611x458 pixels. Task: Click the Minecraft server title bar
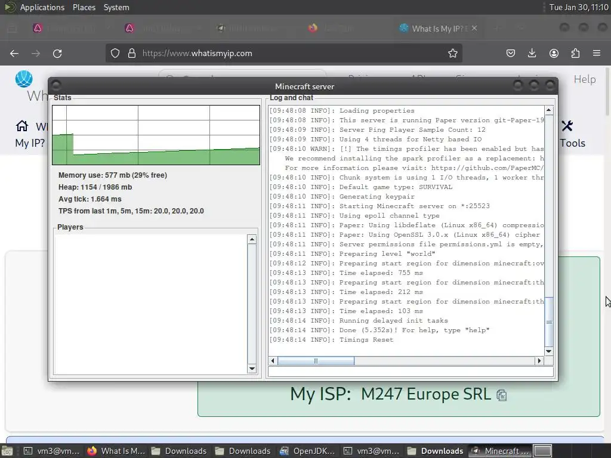pos(303,86)
